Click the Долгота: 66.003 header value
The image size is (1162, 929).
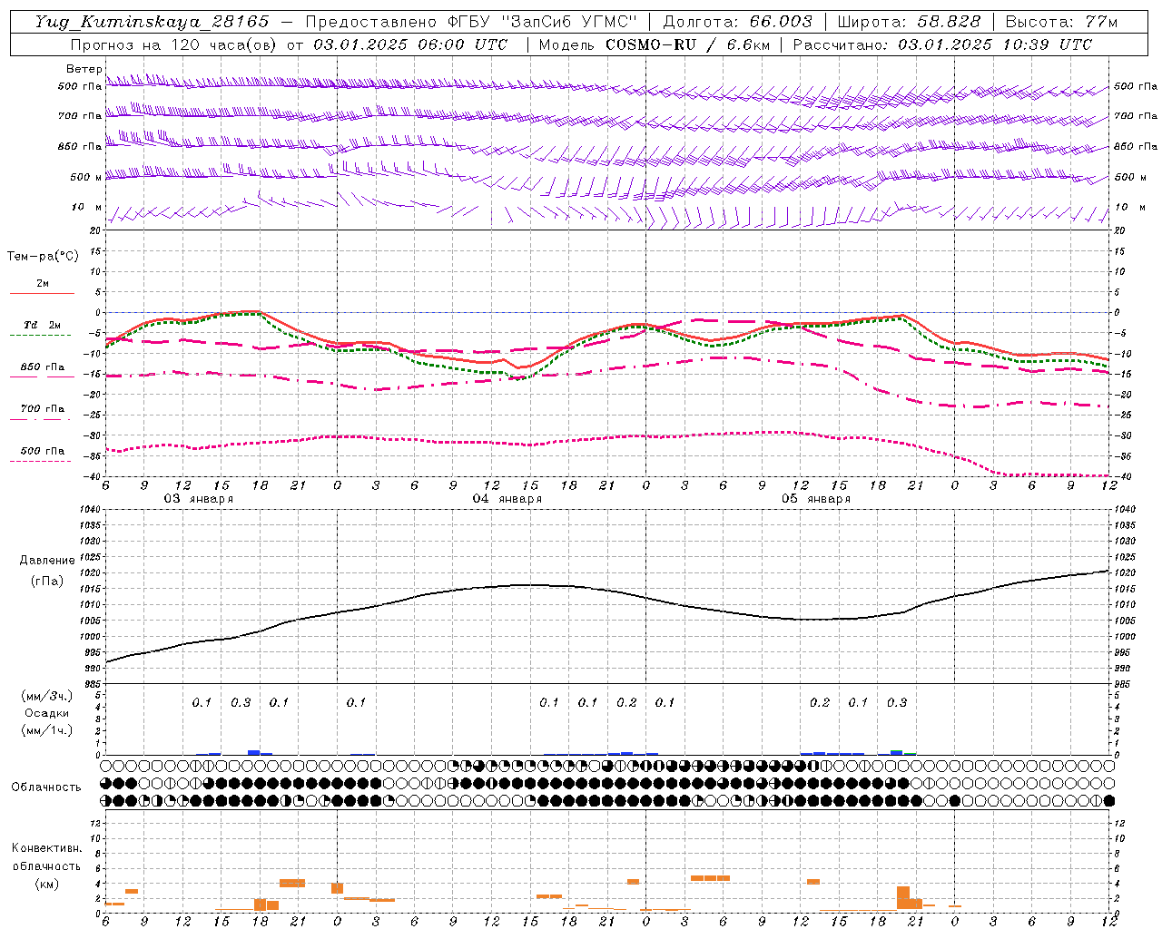tap(737, 22)
